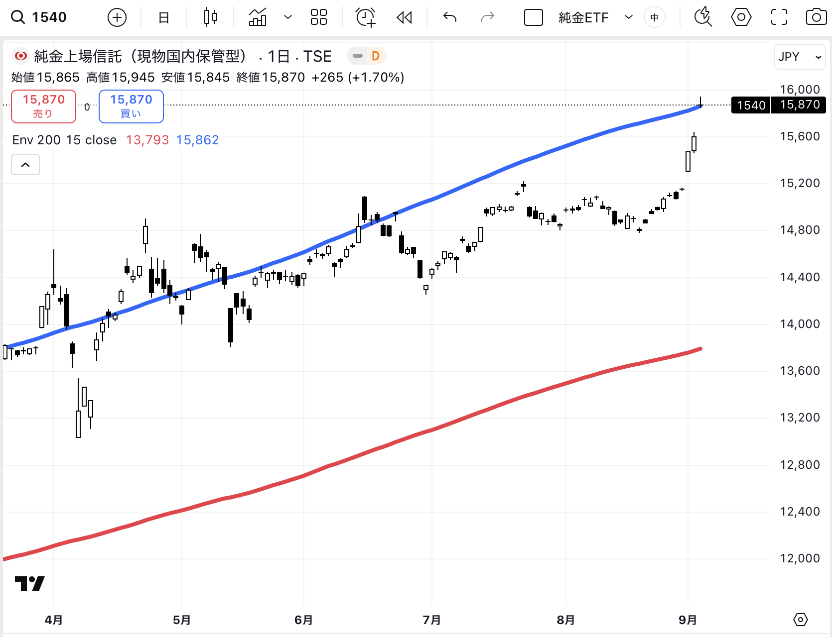Click the 15,870 売り sell button
The image size is (832, 637).
coord(44,106)
